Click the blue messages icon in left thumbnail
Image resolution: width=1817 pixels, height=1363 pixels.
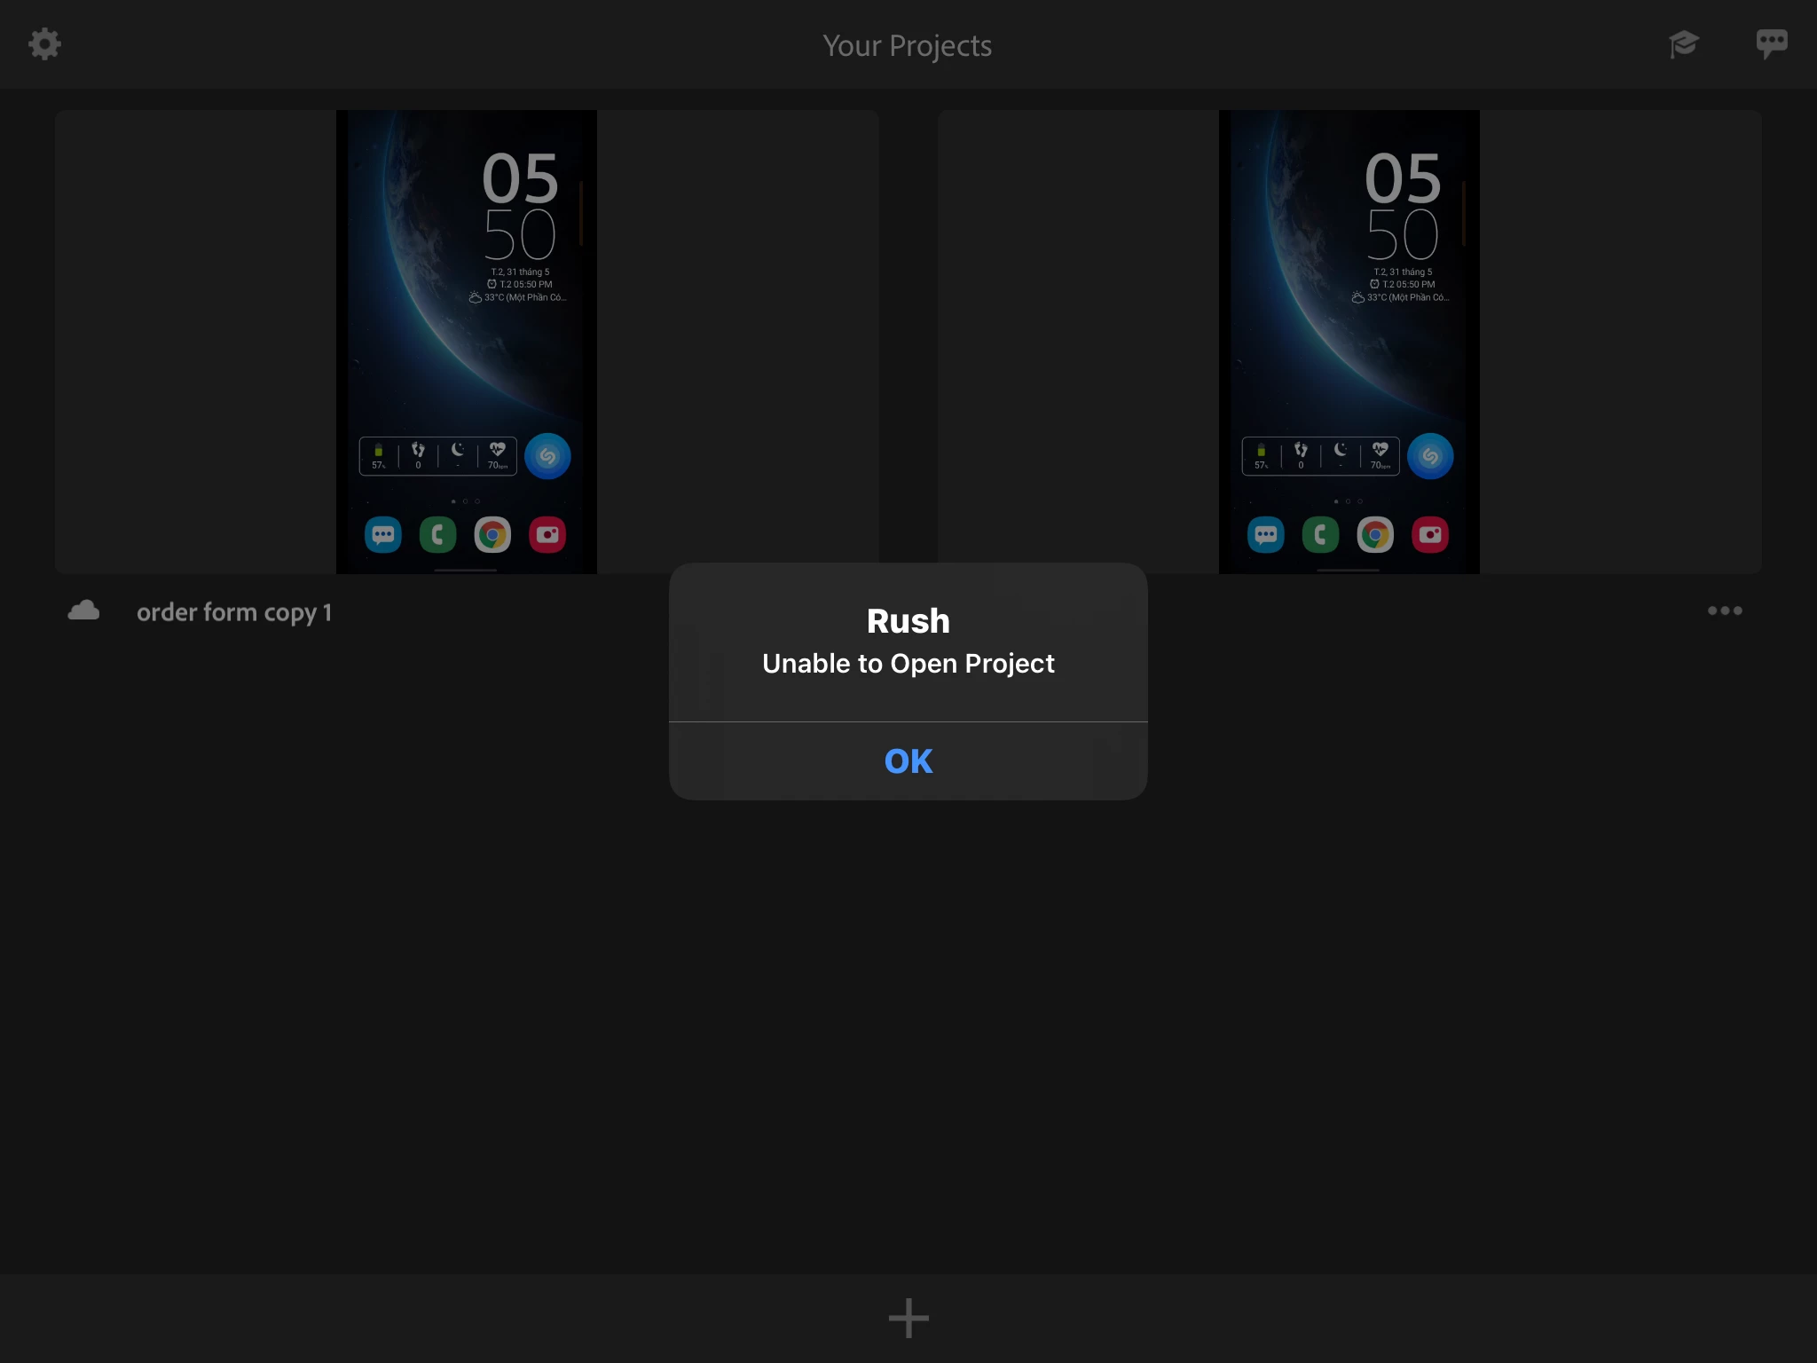click(x=383, y=535)
